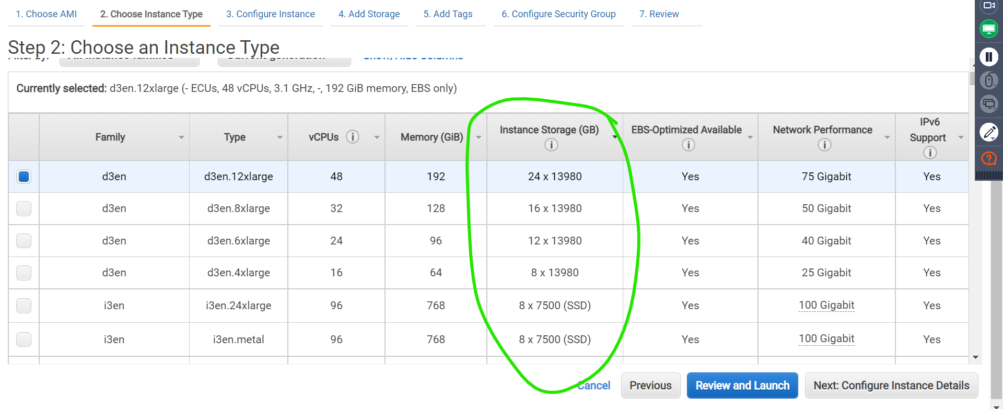Open the vCPUs column sort dropdown
The height and width of the screenshot is (409, 1003).
[377, 137]
